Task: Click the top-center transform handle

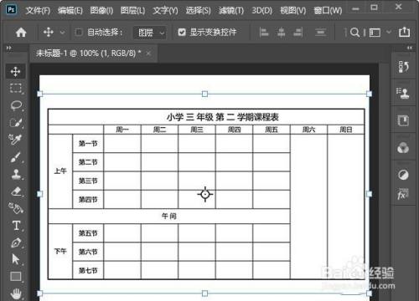Action: 204,94
